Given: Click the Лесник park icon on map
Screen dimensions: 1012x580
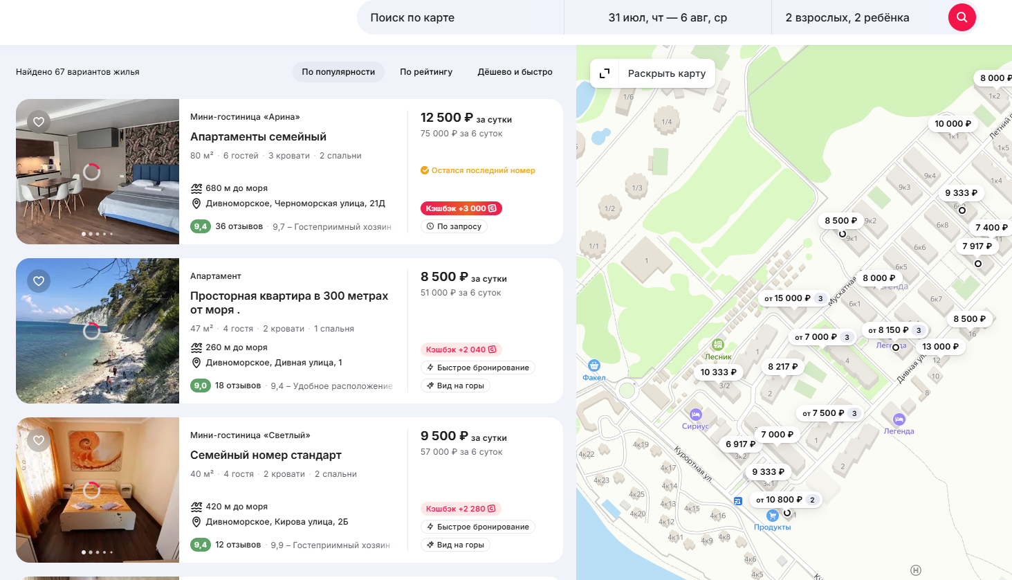Looking at the screenshot, I should 718,345.
